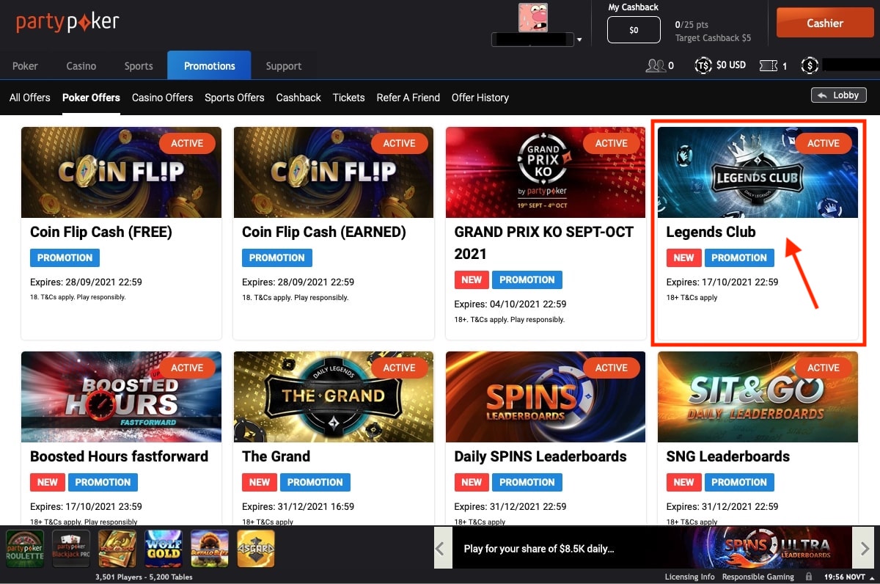Show Casino Offers
This screenshot has height=584, width=880.
click(162, 98)
